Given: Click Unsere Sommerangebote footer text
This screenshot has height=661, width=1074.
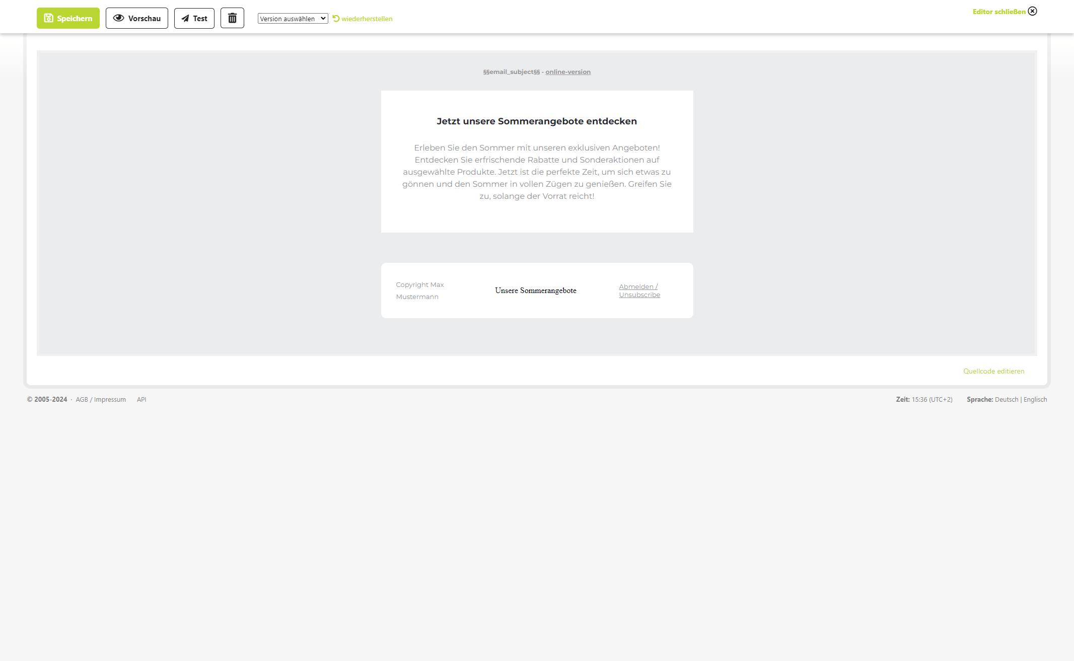Looking at the screenshot, I should click(x=536, y=290).
